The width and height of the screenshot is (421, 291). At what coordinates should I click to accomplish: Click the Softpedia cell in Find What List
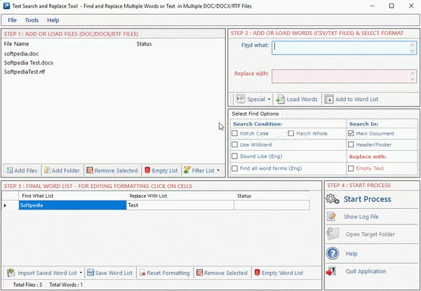[x=72, y=205]
